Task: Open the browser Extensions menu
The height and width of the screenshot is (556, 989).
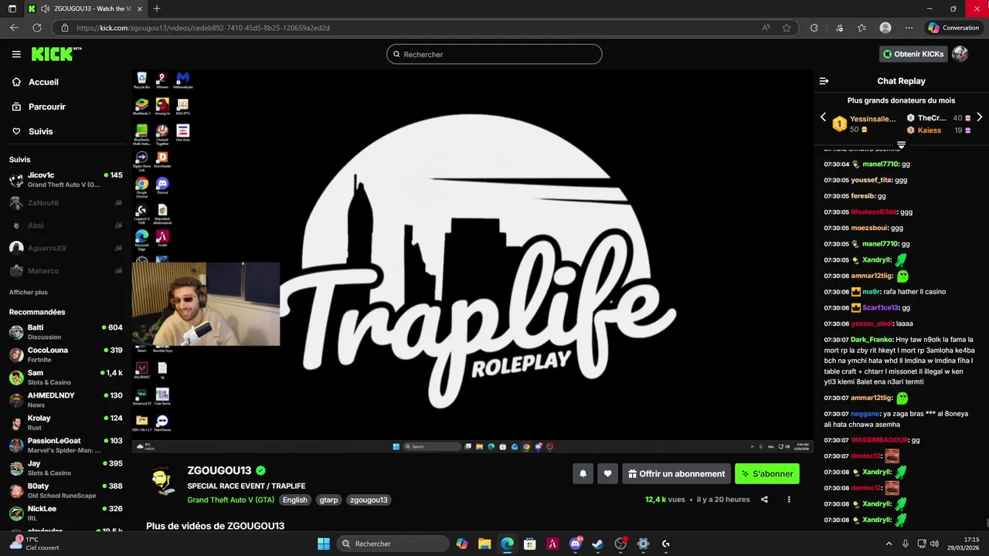Action: 814,28
